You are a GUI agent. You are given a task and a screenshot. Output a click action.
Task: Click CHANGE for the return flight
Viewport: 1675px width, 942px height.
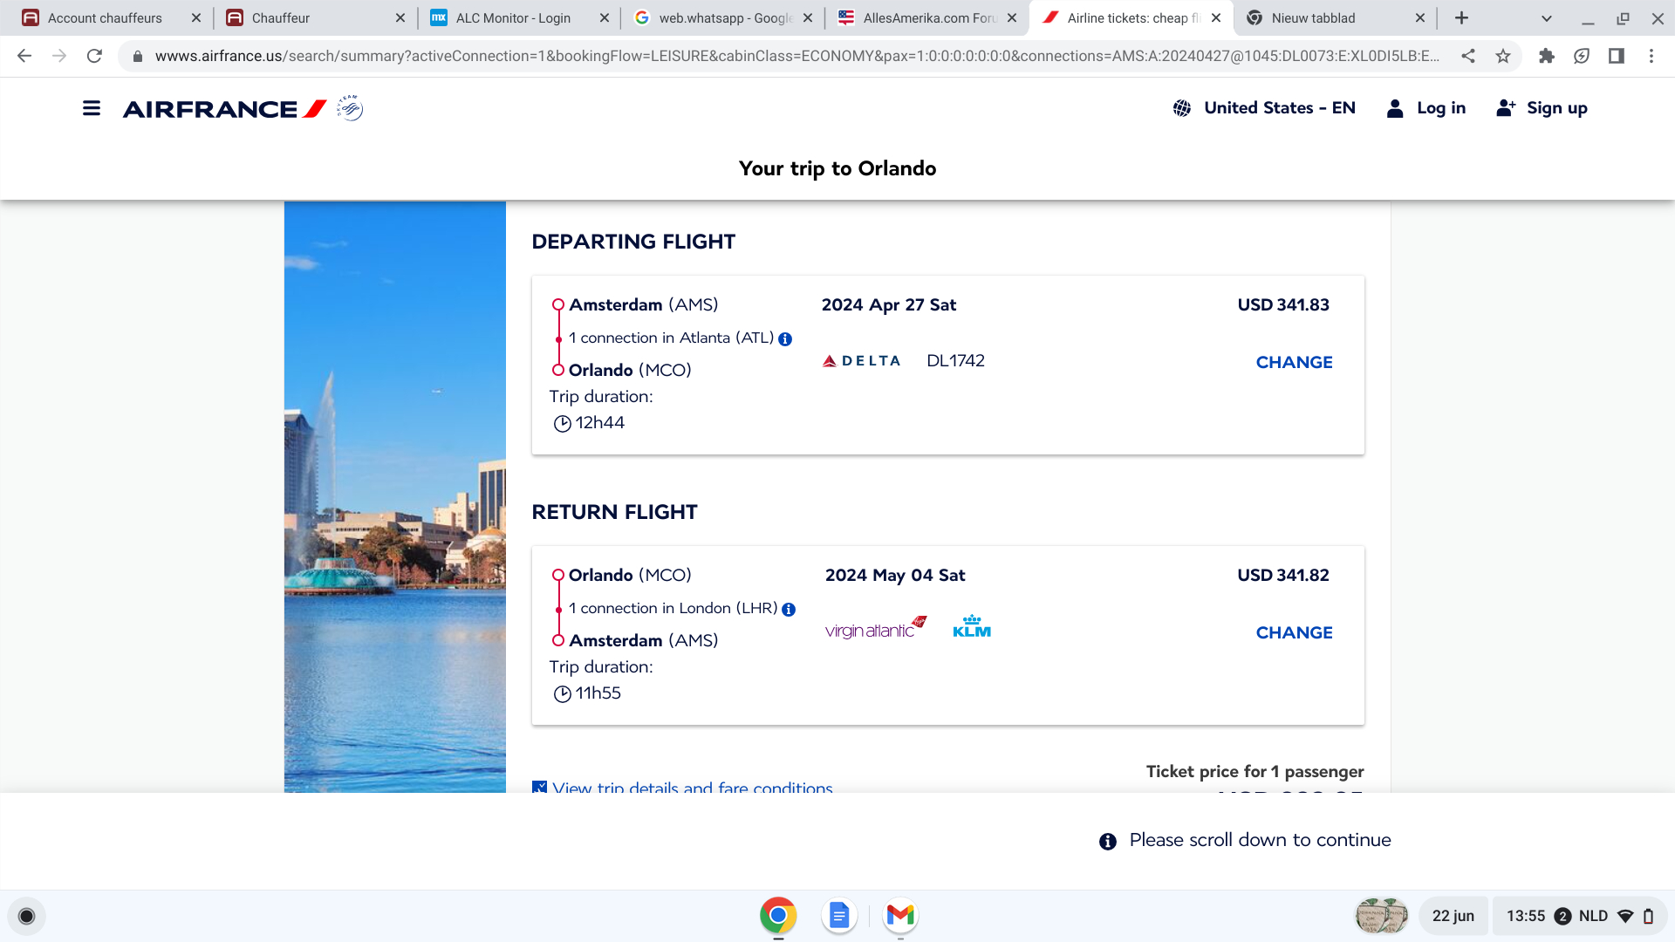coord(1294,632)
